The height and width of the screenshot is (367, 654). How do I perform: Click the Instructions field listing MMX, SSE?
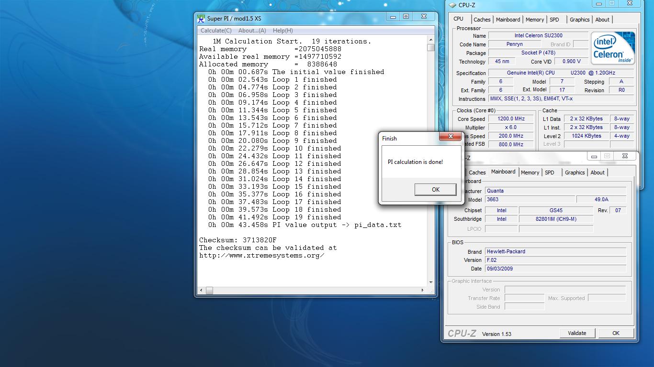pos(562,98)
